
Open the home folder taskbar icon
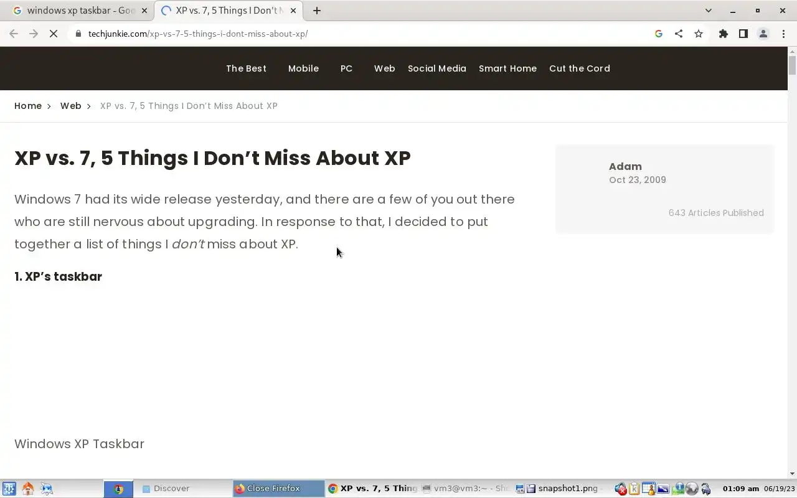(27, 489)
